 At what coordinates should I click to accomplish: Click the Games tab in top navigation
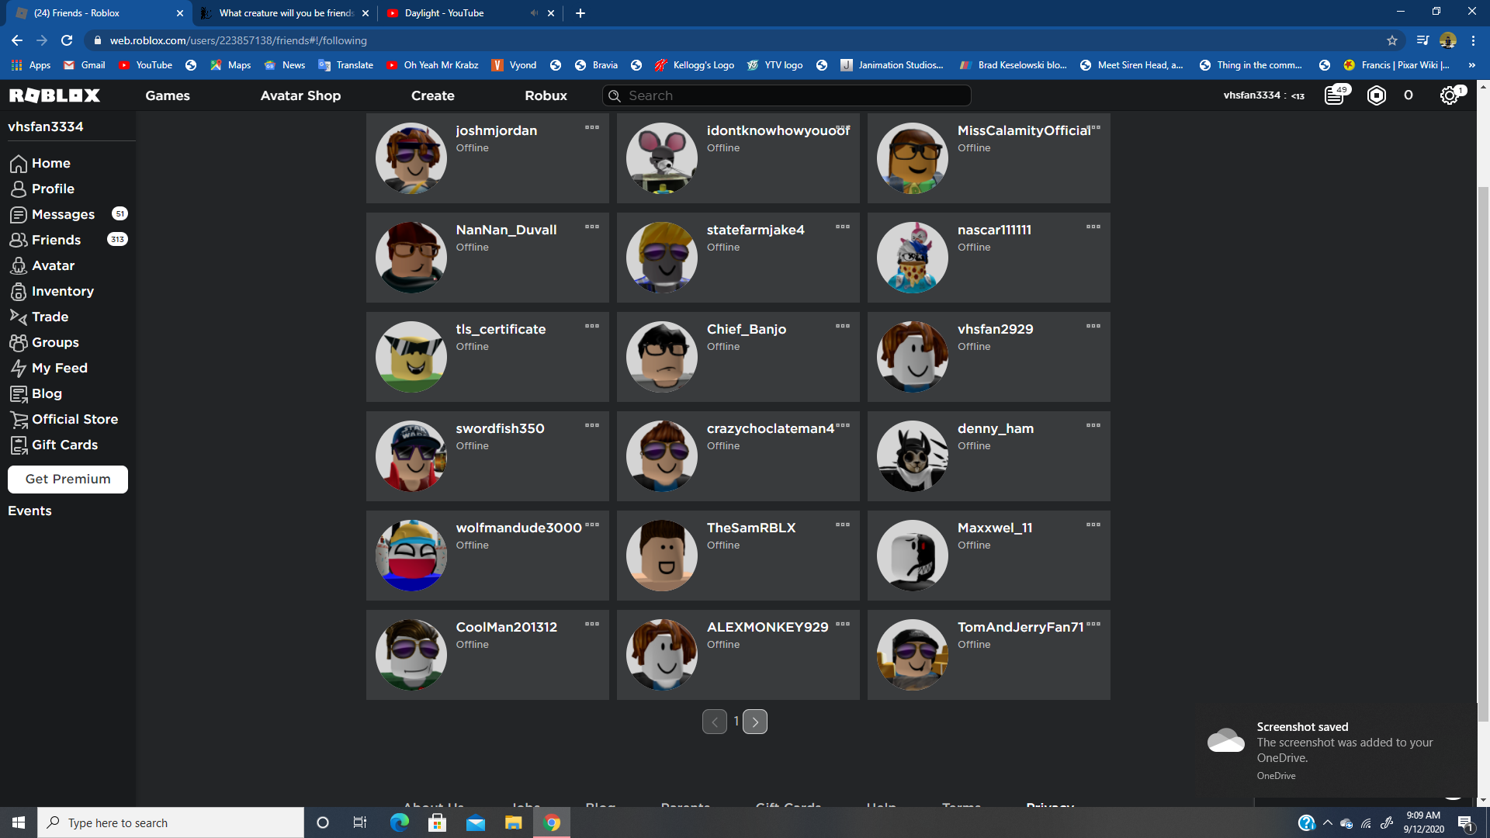tap(167, 95)
